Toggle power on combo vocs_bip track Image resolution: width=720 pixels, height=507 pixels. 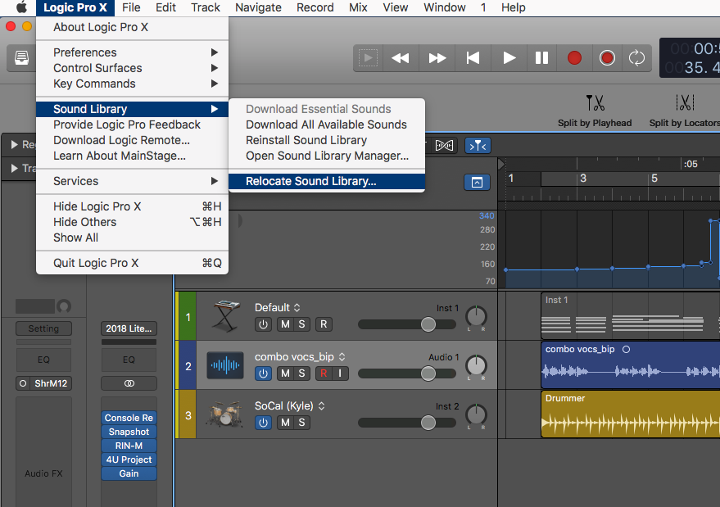coord(263,373)
